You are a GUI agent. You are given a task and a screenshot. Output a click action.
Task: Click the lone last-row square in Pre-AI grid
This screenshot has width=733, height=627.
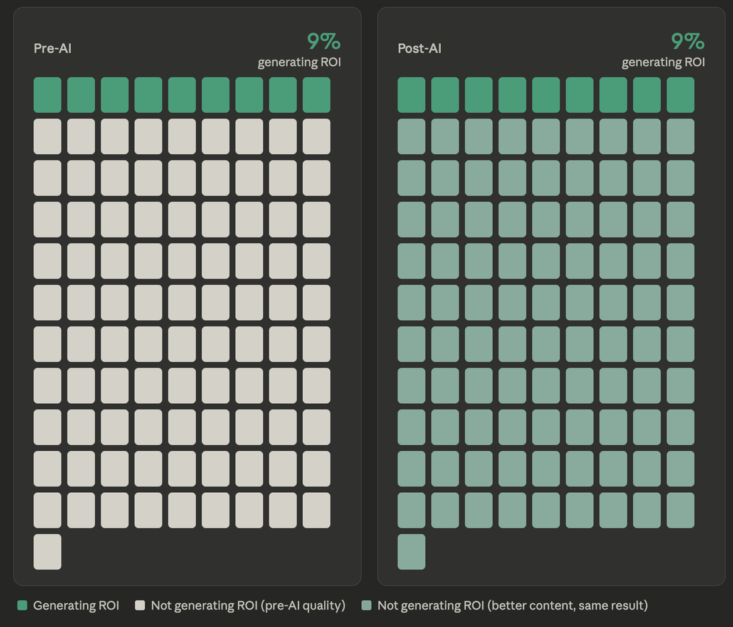point(47,552)
